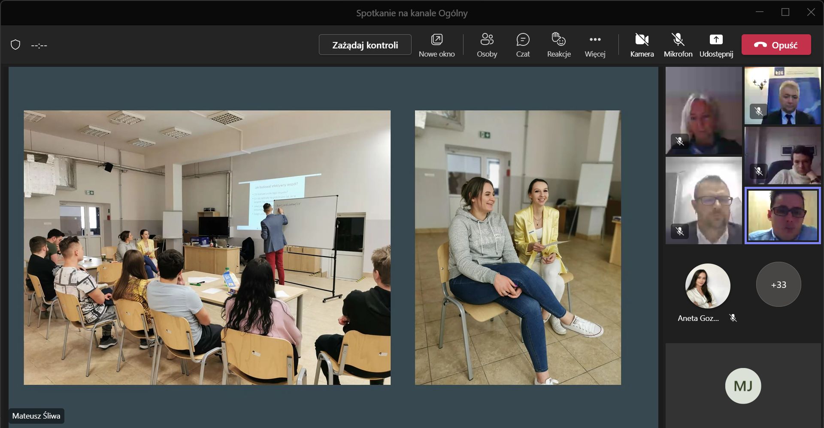Image resolution: width=824 pixels, height=428 pixels.
Task: Select Aneta Goz... participant avatar
Action: pos(707,286)
